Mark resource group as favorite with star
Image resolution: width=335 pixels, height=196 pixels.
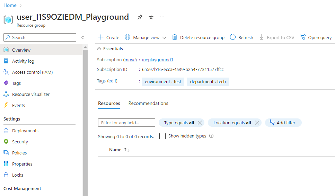[x=151, y=17]
